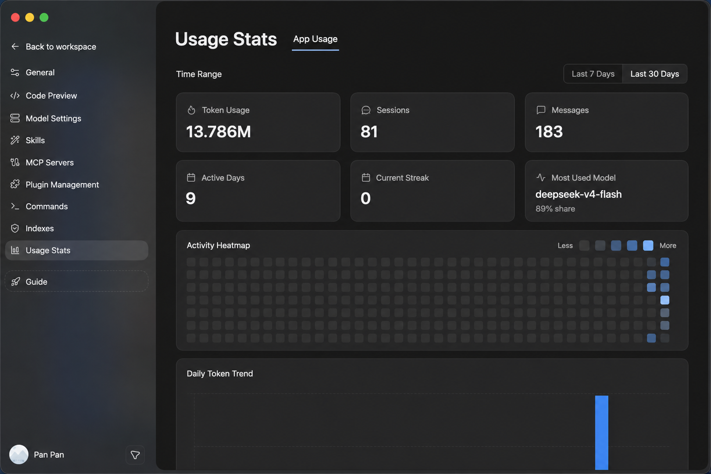
Task: Click the Commands terminal prompt icon
Action: pyautogui.click(x=15, y=206)
